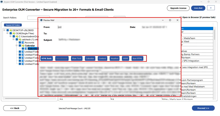Click the Proceed button

[x=203, y=108]
